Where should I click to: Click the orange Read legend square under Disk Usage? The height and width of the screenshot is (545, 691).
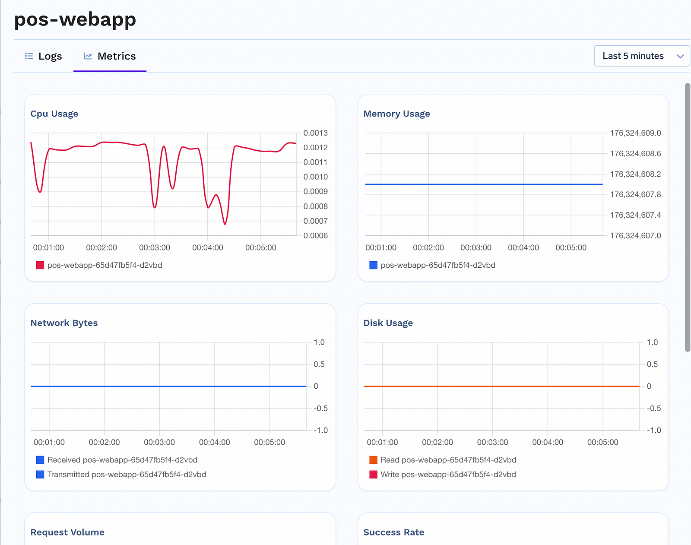373,459
